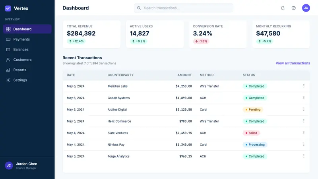The height and width of the screenshot is (179, 318).
Task: Open the Settings menu item
Action: (x=27, y=80)
